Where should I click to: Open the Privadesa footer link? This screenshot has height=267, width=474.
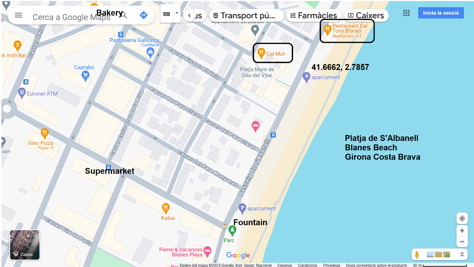click(331, 265)
